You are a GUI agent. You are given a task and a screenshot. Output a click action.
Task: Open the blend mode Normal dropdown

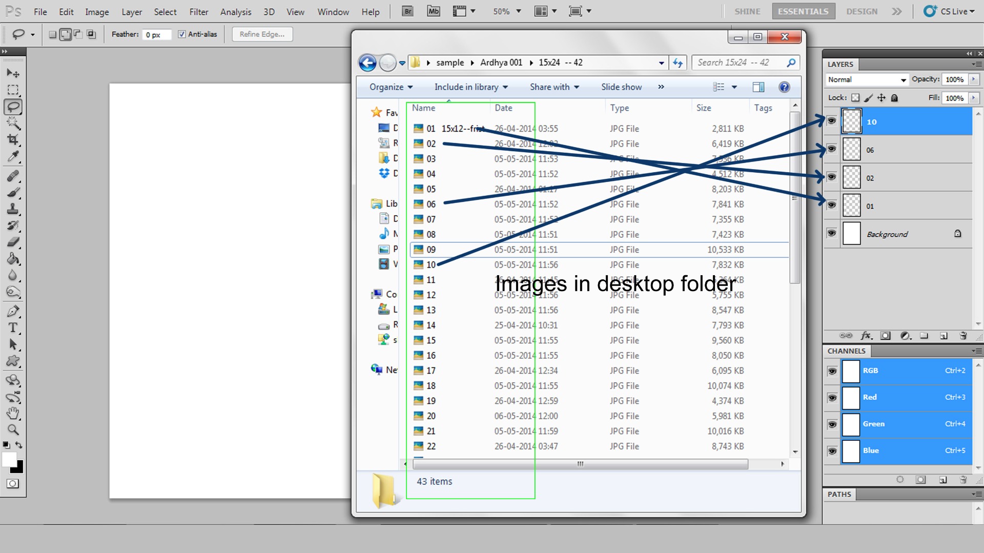pyautogui.click(x=867, y=79)
